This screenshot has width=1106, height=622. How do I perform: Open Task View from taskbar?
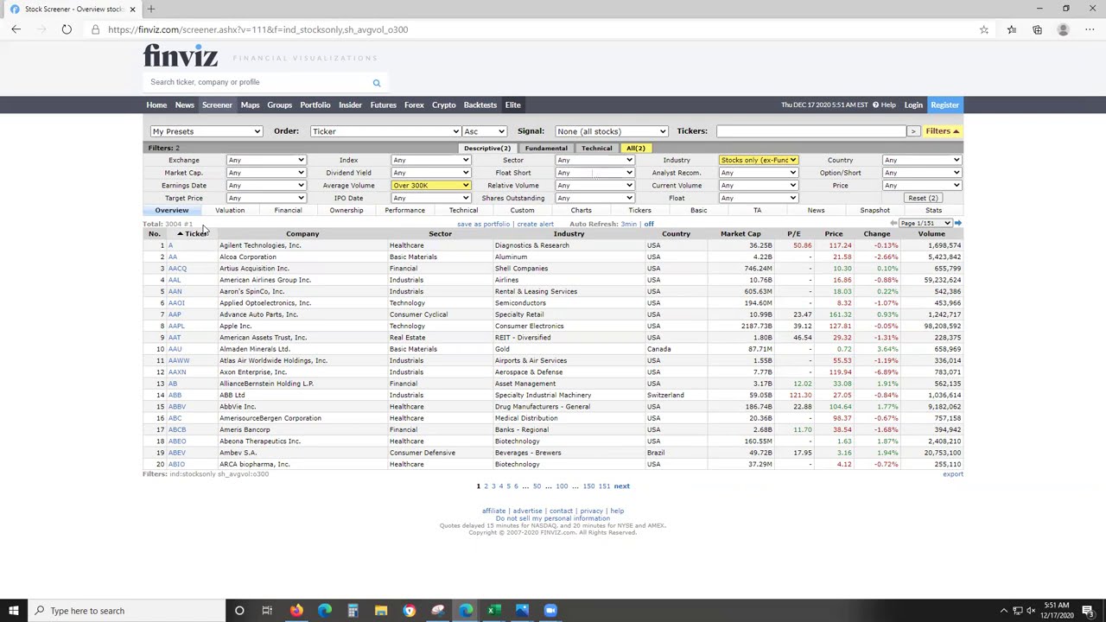coord(267,611)
